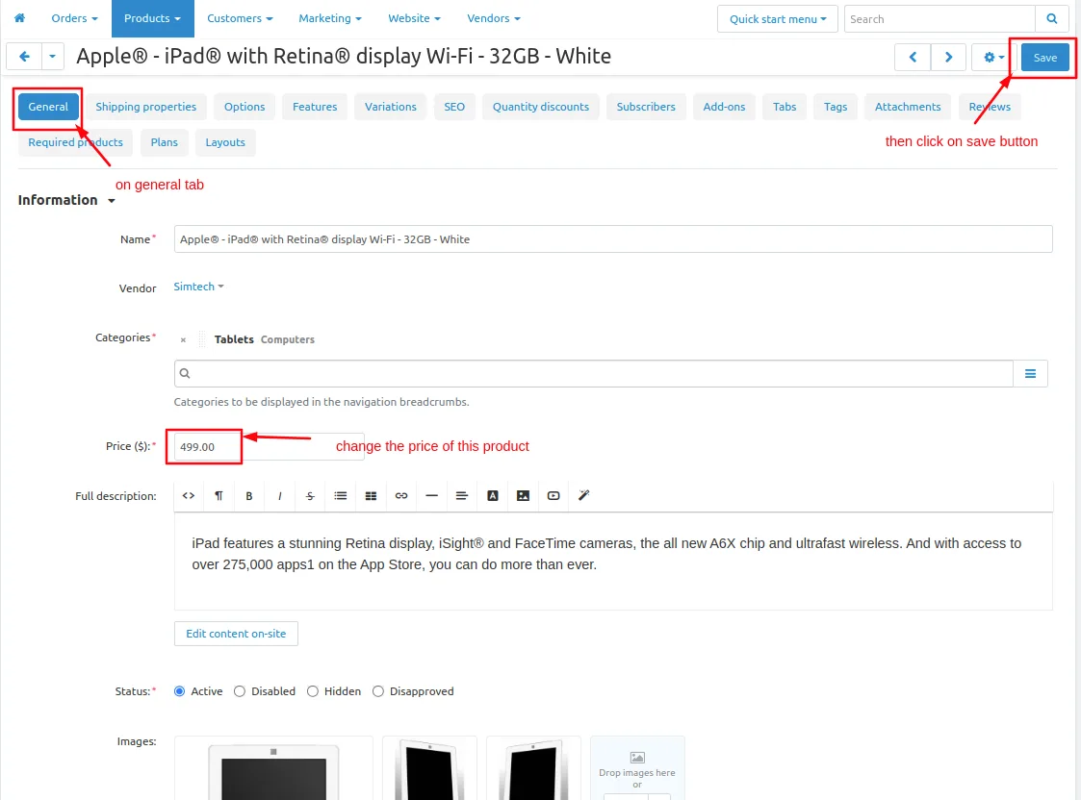The height and width of the screenshot is (800, 1081).
Task: Expand the Quick start menu
Action: click(x=777, y=18)
